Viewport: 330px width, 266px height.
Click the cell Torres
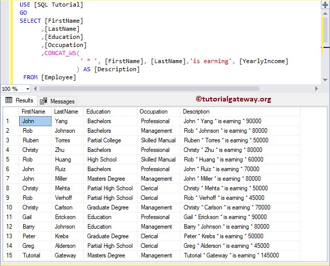click(x=67, y=140)
